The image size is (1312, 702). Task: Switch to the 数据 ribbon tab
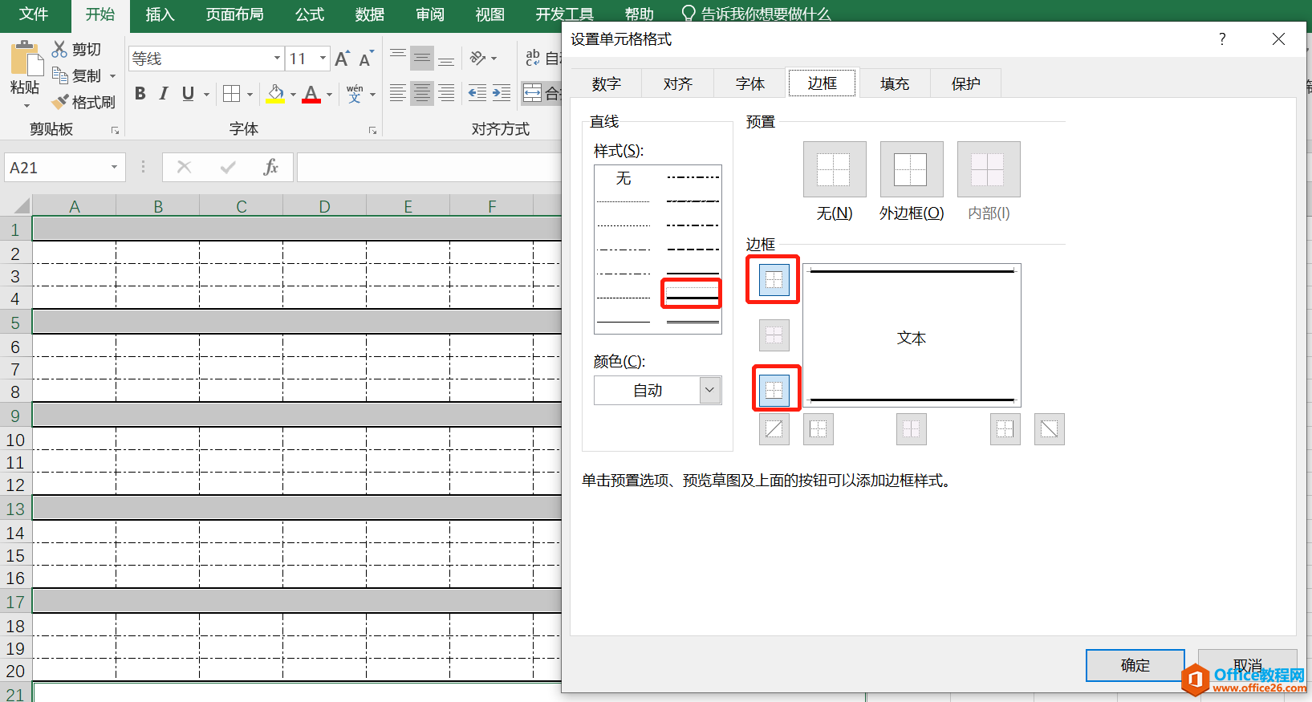pyautogui.click(x=369, y=14)
